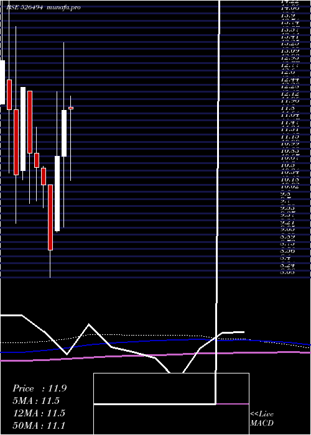
Task: Click the 9.21 price axis label
Action: coord(288,222)
